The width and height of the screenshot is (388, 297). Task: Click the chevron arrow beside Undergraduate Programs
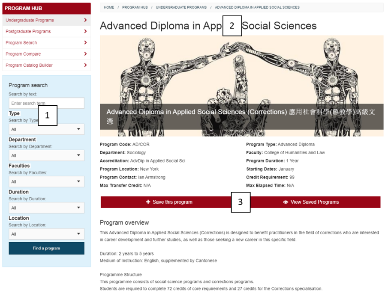pos(86,20)
